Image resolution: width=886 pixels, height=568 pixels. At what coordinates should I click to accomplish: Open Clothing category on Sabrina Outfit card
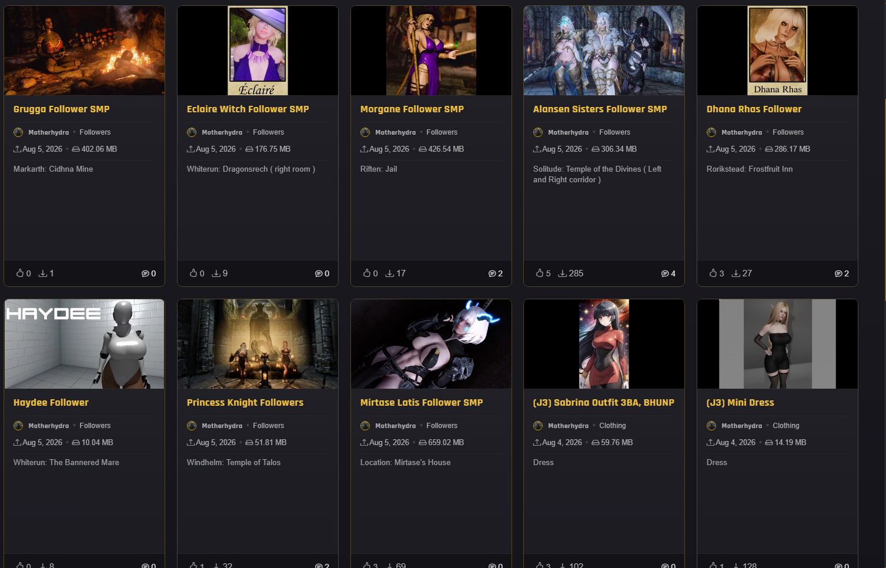[613, 426]
